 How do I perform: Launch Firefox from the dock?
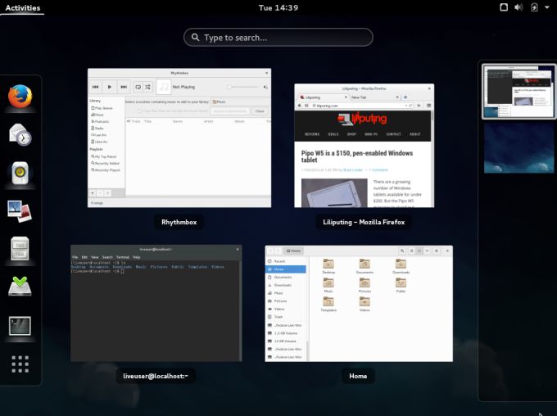click(x=20, y=97)
